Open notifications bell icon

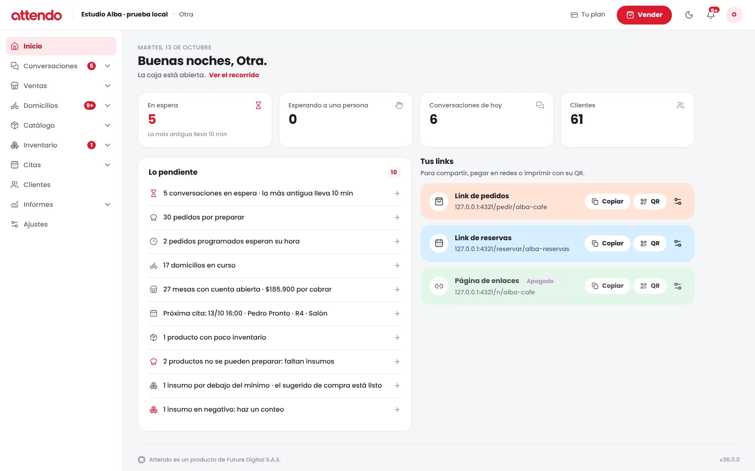pyautogui.click(x=711, y=15)
